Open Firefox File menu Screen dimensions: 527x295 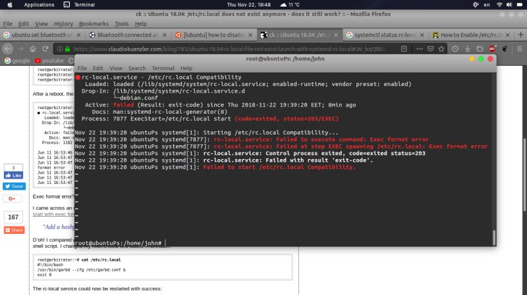pos(7,24)
